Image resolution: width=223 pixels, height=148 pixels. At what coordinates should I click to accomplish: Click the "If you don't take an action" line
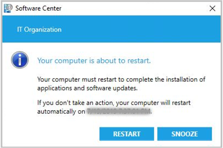[x=114, y=103]
